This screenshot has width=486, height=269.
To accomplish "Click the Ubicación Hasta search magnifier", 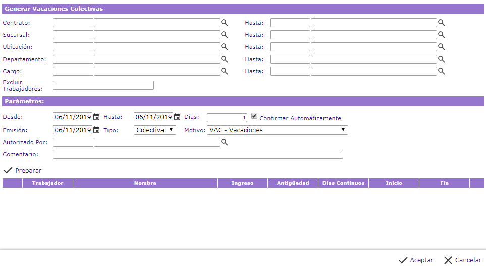I will (441, 47).
